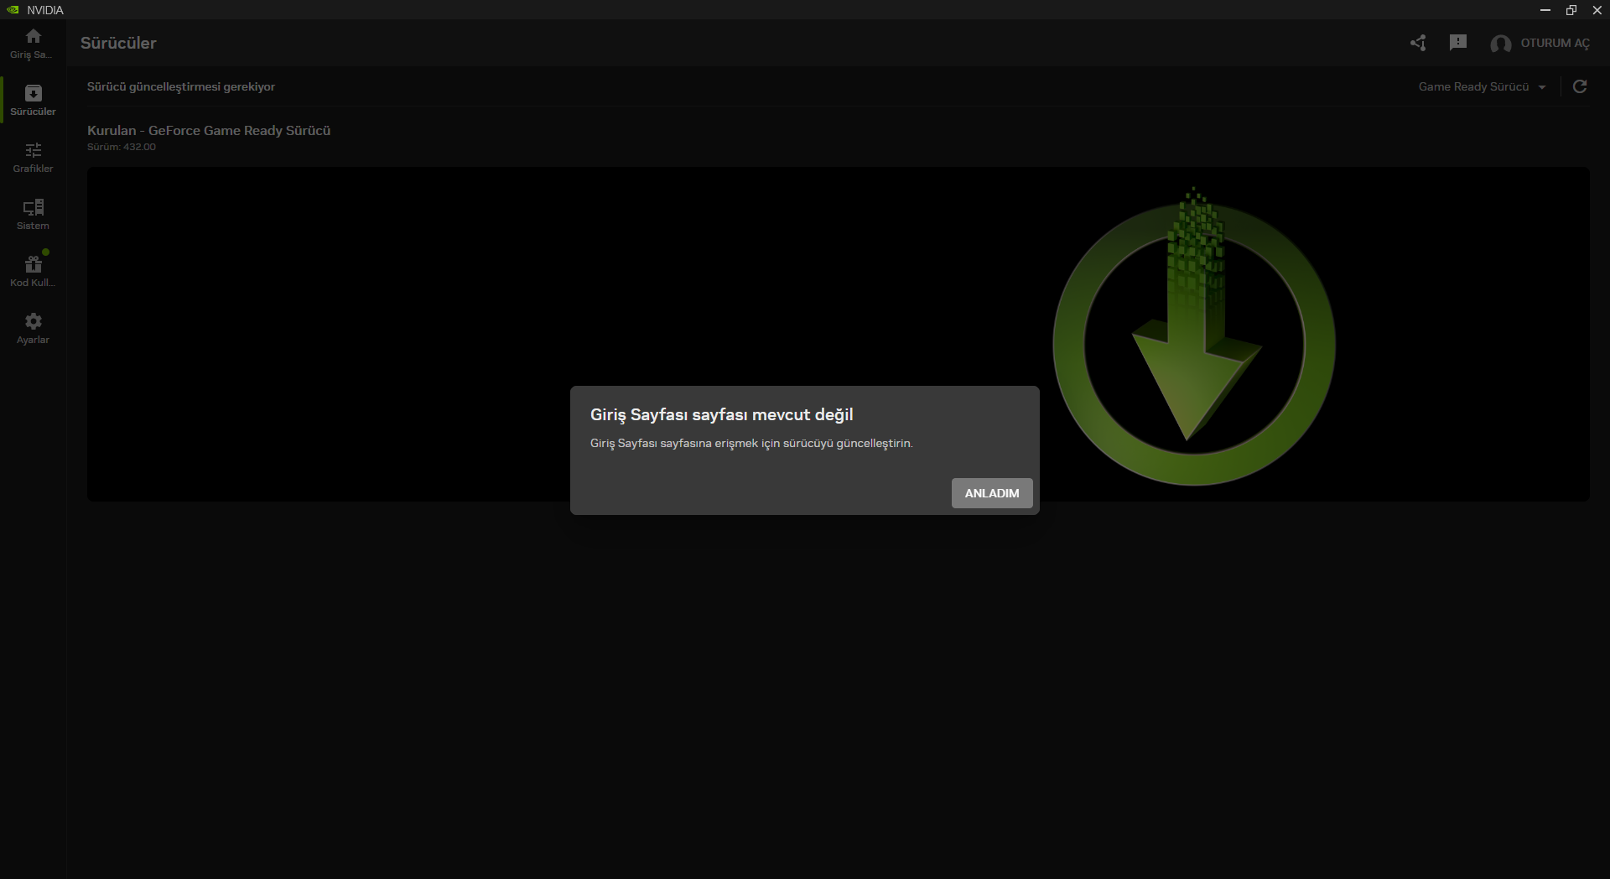Open the Kod Kullan redeem tab
This screenshot has height=879, width=1610.
click(33, 272)
